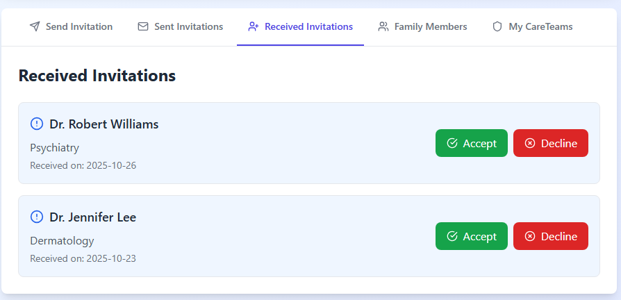This screenshot has width=621, height=300.
Task: Click the people icon on Family Members
Action: [383, 27]
